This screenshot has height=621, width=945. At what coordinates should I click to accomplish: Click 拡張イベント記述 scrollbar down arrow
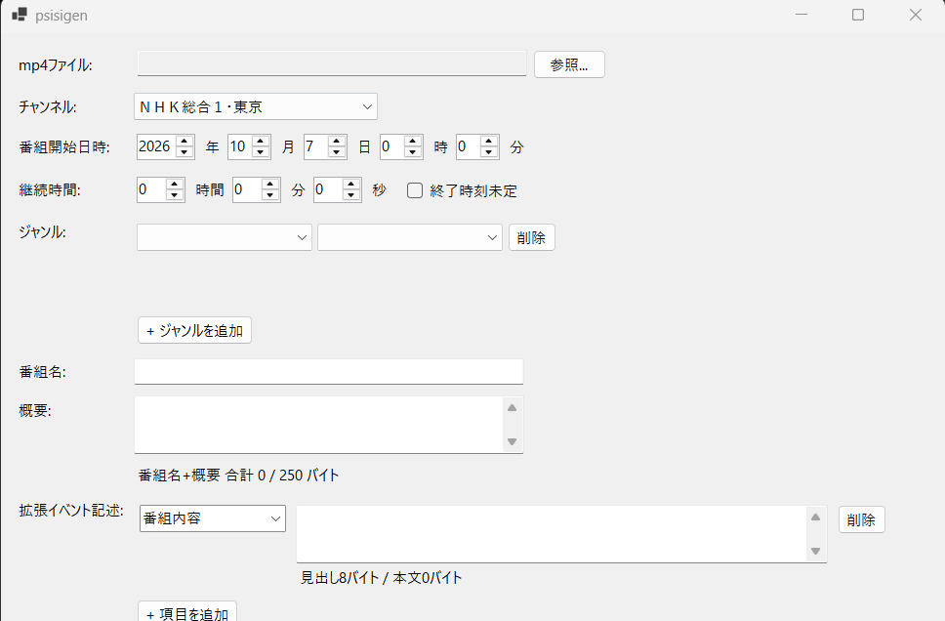(x=815, y=551)
